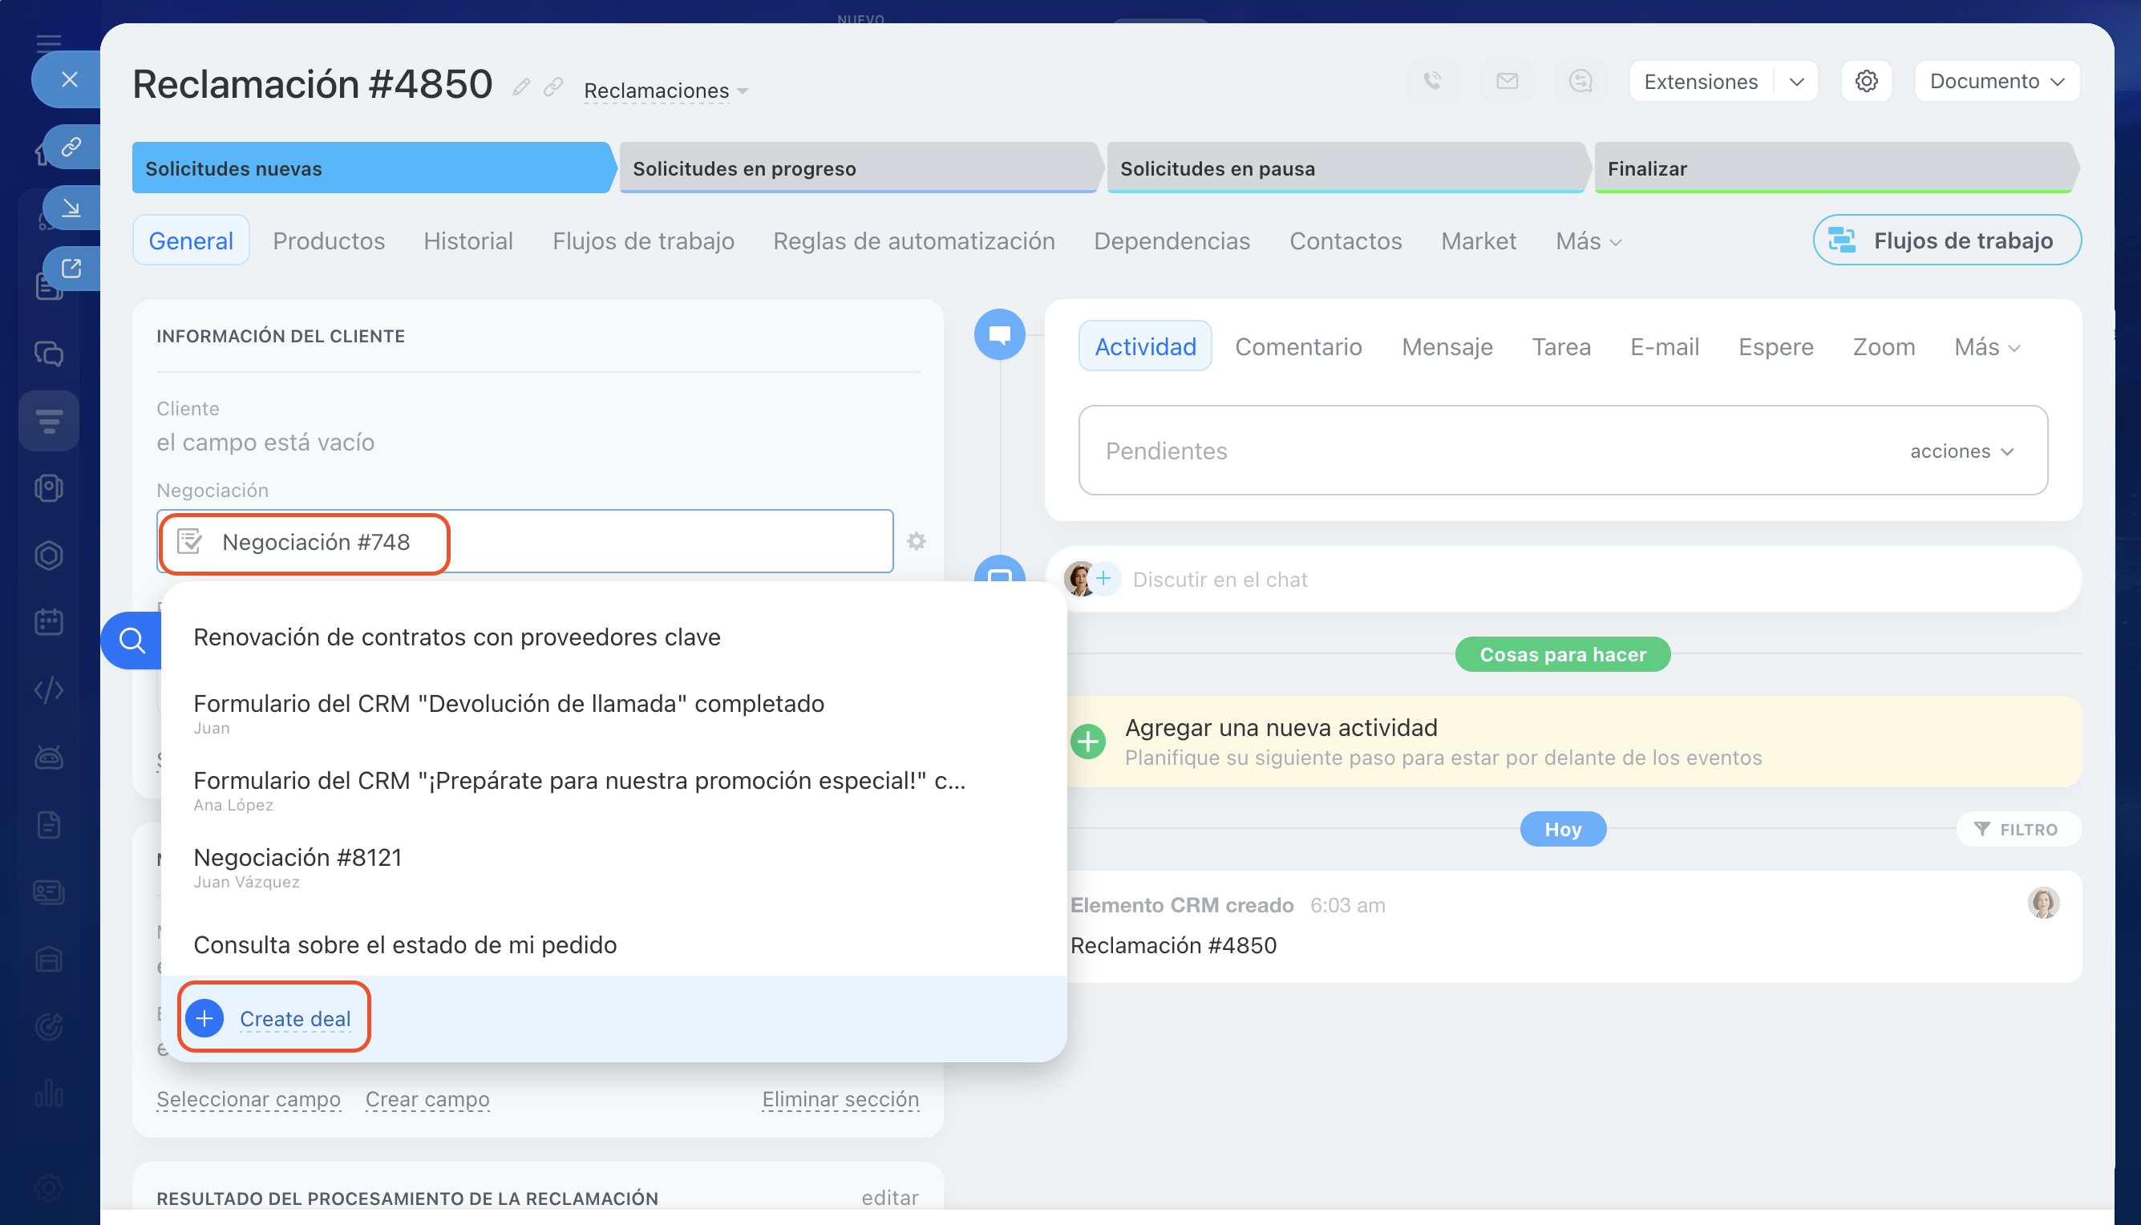Open the settings gear next to Extensiones
The width and height of the screenshot is (2141, 1225).
coord(1866,81)
